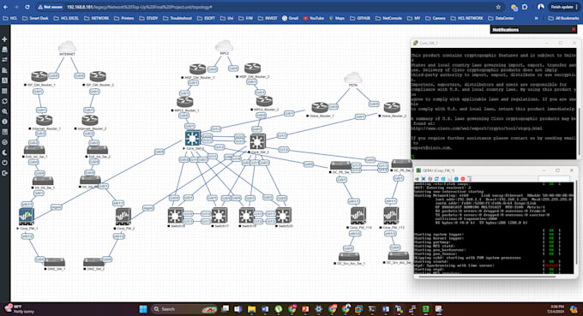Click the browser Back arrow
Viewport: 583px width, 316px height.
click(6, 7)
